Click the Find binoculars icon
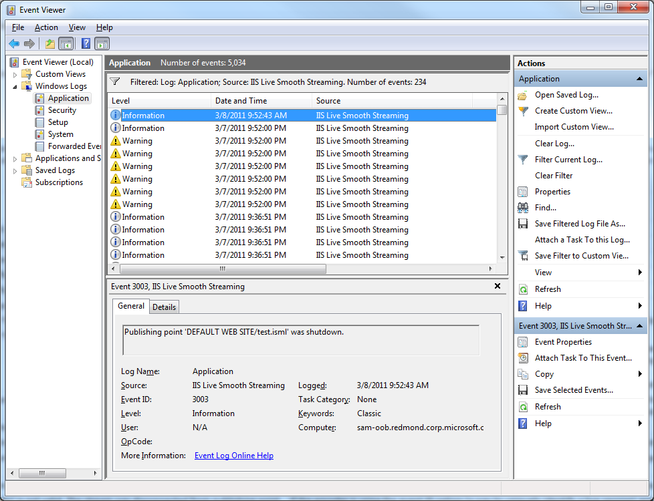The image size is (654, 501). 523,208
